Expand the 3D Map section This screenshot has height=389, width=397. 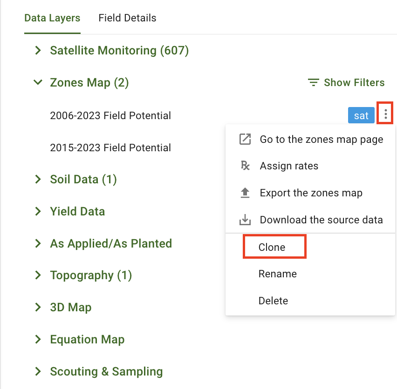coord(38,308)
